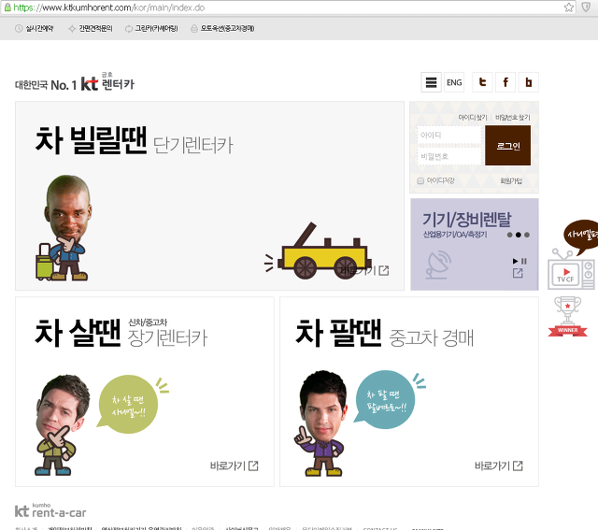Click the yellow car illustration

coord(318,251)
